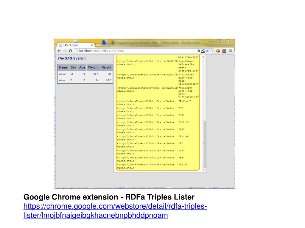This screenshot has height=228, width=305.
Task: Select the SAS Output tab
Action: pos(75,45)
